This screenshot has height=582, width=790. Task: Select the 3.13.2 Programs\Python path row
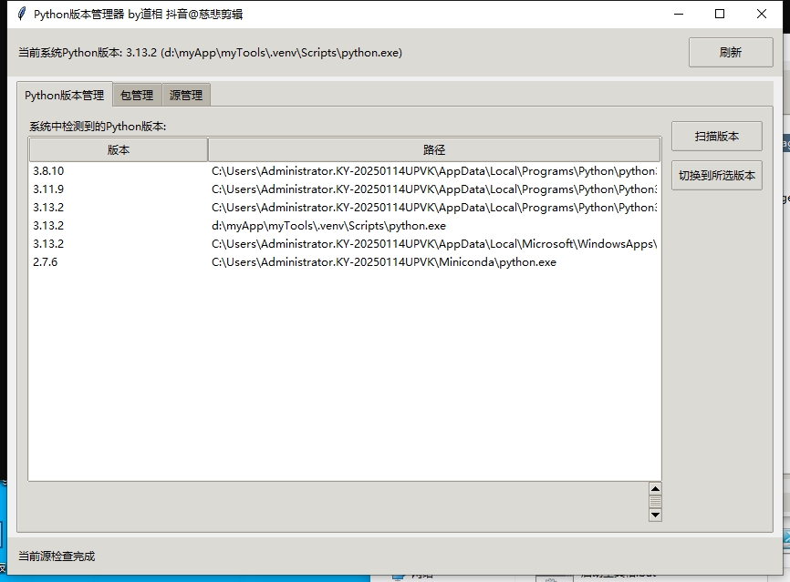click(x=345, y=208)
